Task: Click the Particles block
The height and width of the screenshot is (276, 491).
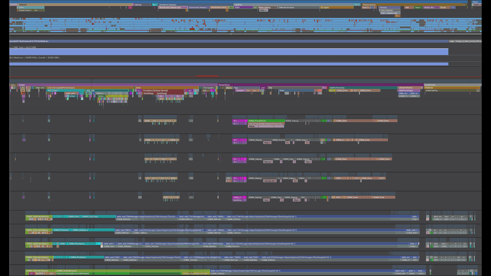Action: pyautogui.click(x=390, y=7)
